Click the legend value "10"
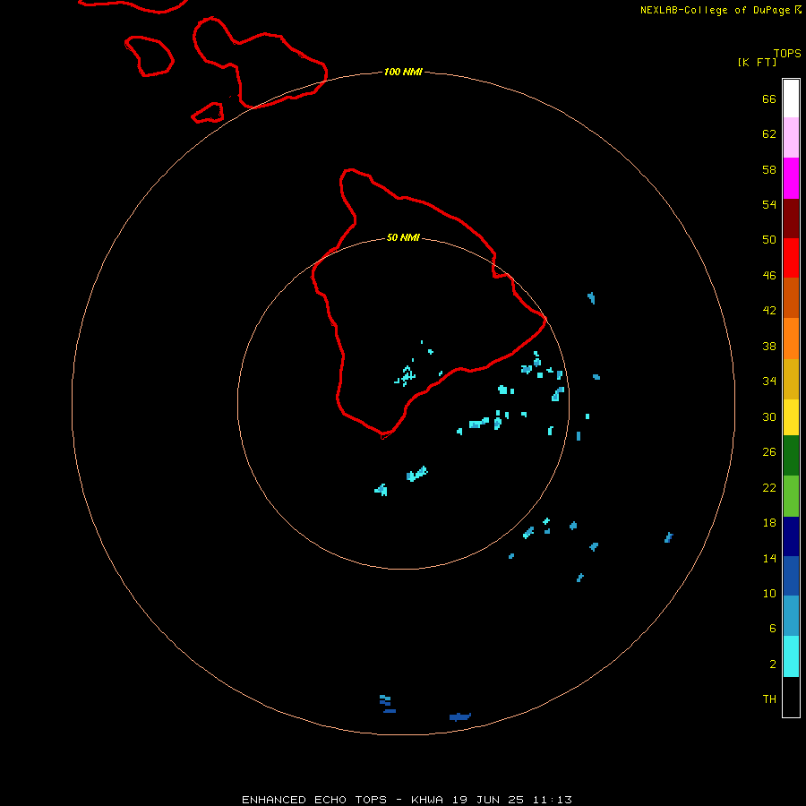The image size is (806, 806). (769, 593)
